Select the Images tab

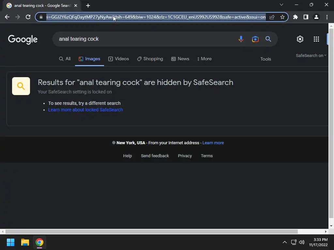(89, 59)
